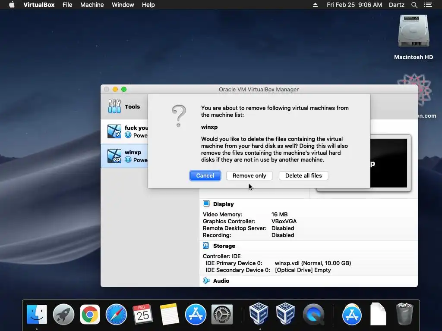Click the 16 MB video memory value
442x331 pixels.
279,215
